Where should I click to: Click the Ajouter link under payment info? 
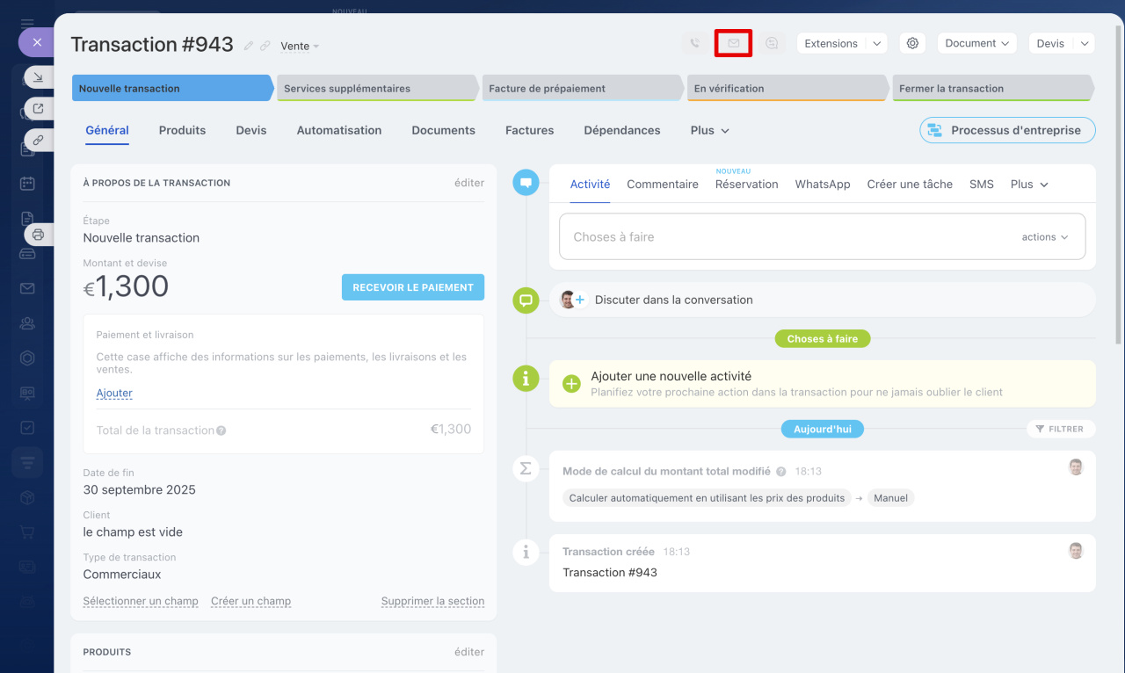[114, 394]
